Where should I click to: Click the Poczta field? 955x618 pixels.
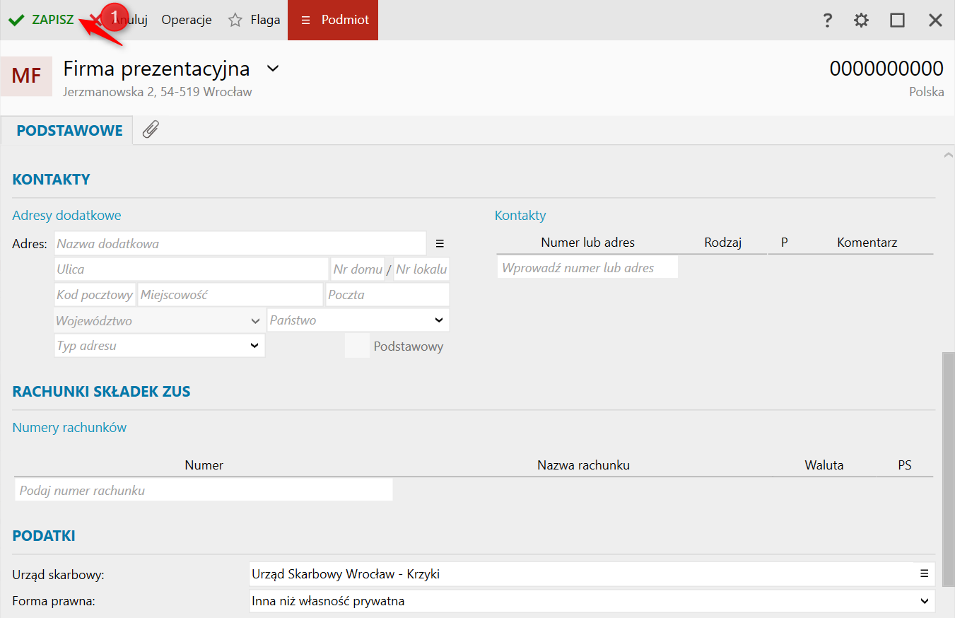point(387,295)
